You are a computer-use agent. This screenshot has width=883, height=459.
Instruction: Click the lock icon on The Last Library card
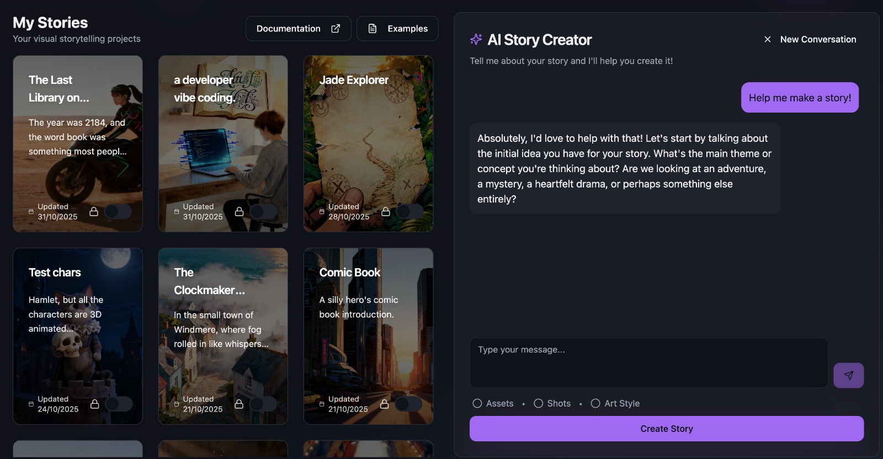94,211
